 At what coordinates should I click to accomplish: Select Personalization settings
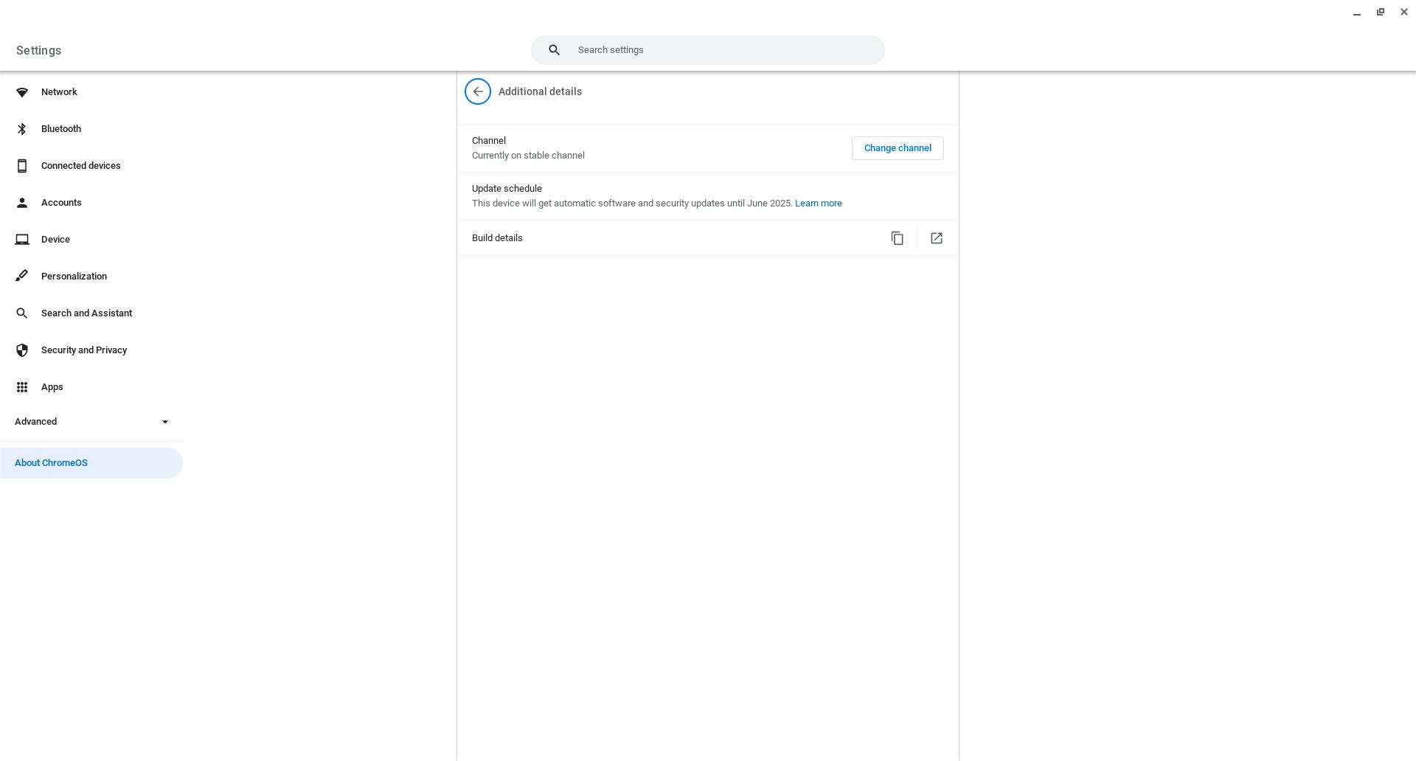[x=92, y=277]
